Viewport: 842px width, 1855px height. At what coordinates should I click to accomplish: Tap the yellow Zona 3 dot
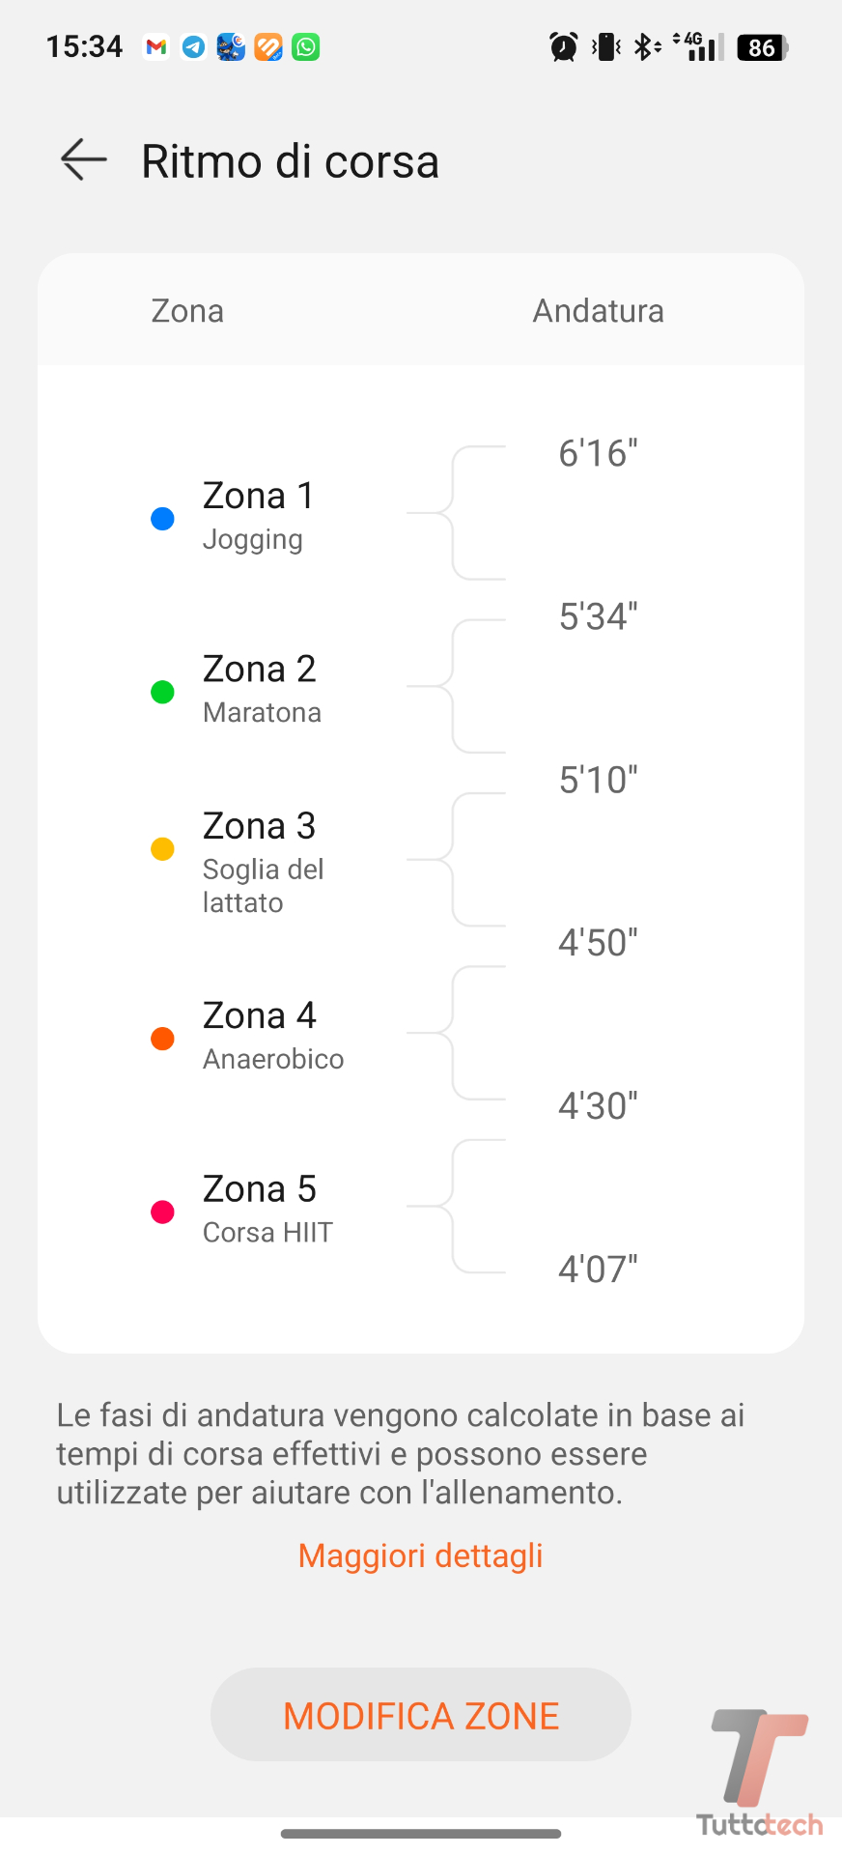coord(163,849)
